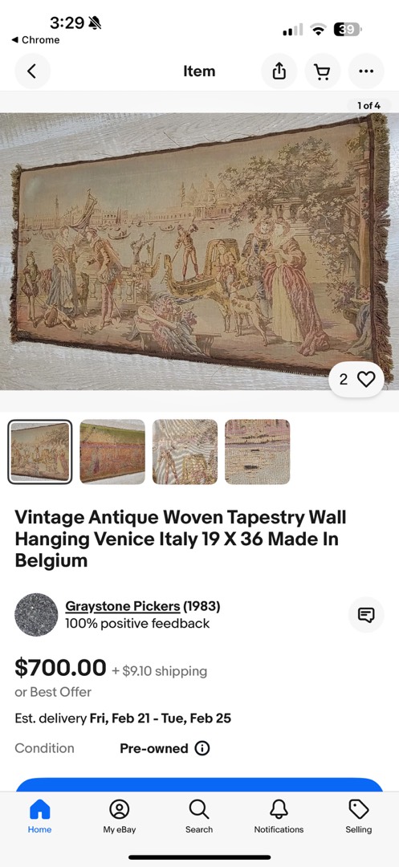Add item to watchlist with heart icon

pyautogui.click(x=356, y=379)
